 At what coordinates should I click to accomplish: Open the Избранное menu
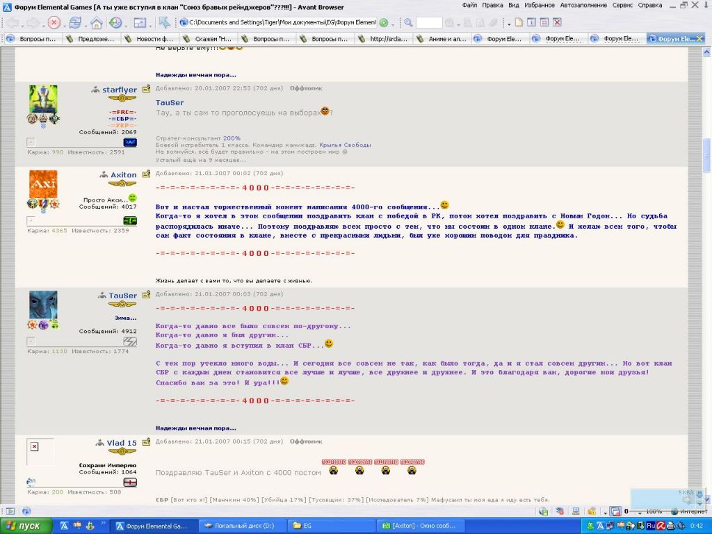coord(539,6)
